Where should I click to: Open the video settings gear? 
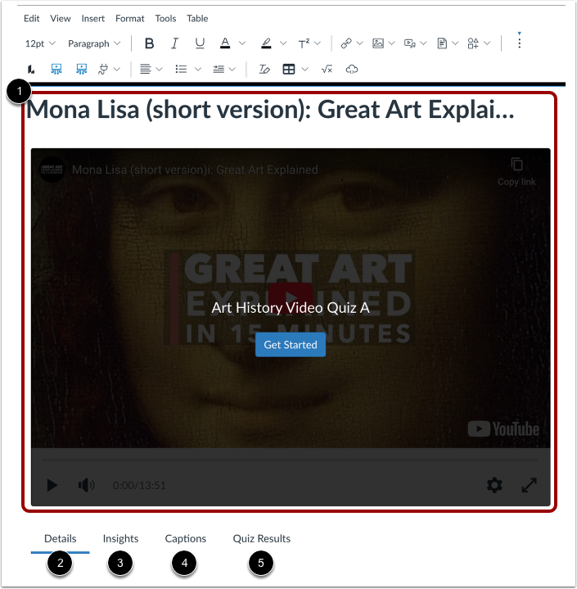(494, 485)
